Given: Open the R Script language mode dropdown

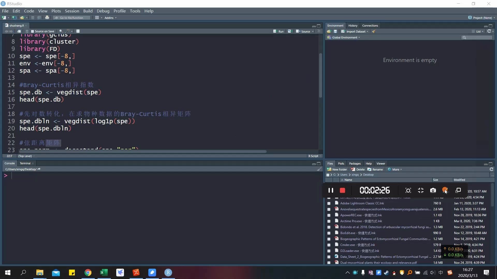Looking at the screenshot, I should click(x=315, y=156).
